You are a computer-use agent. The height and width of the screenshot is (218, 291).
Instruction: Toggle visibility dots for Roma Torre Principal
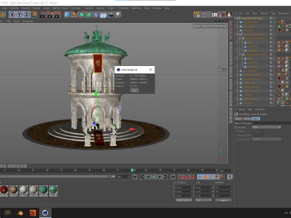(273, 18)
